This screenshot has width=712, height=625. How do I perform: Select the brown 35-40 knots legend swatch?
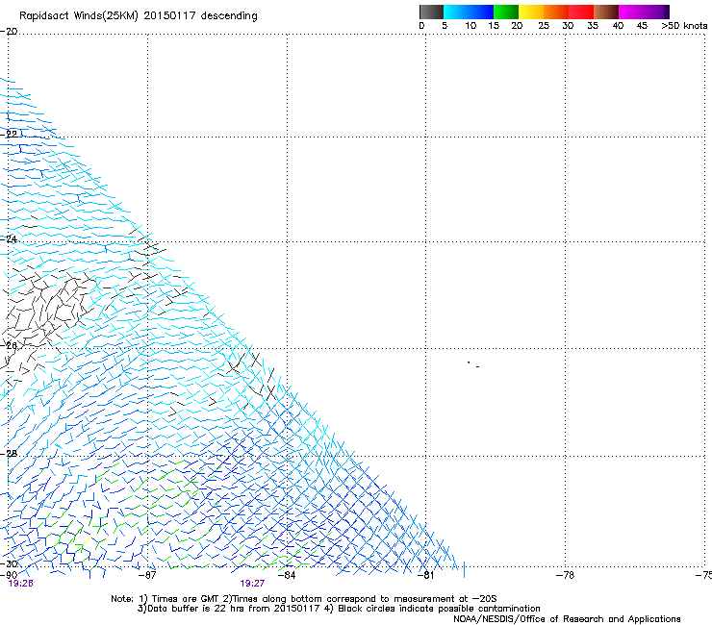[606, 12]
